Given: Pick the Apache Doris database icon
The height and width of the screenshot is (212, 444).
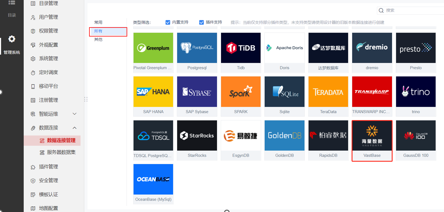Looking at the screenshot, I should pos(285,48).
